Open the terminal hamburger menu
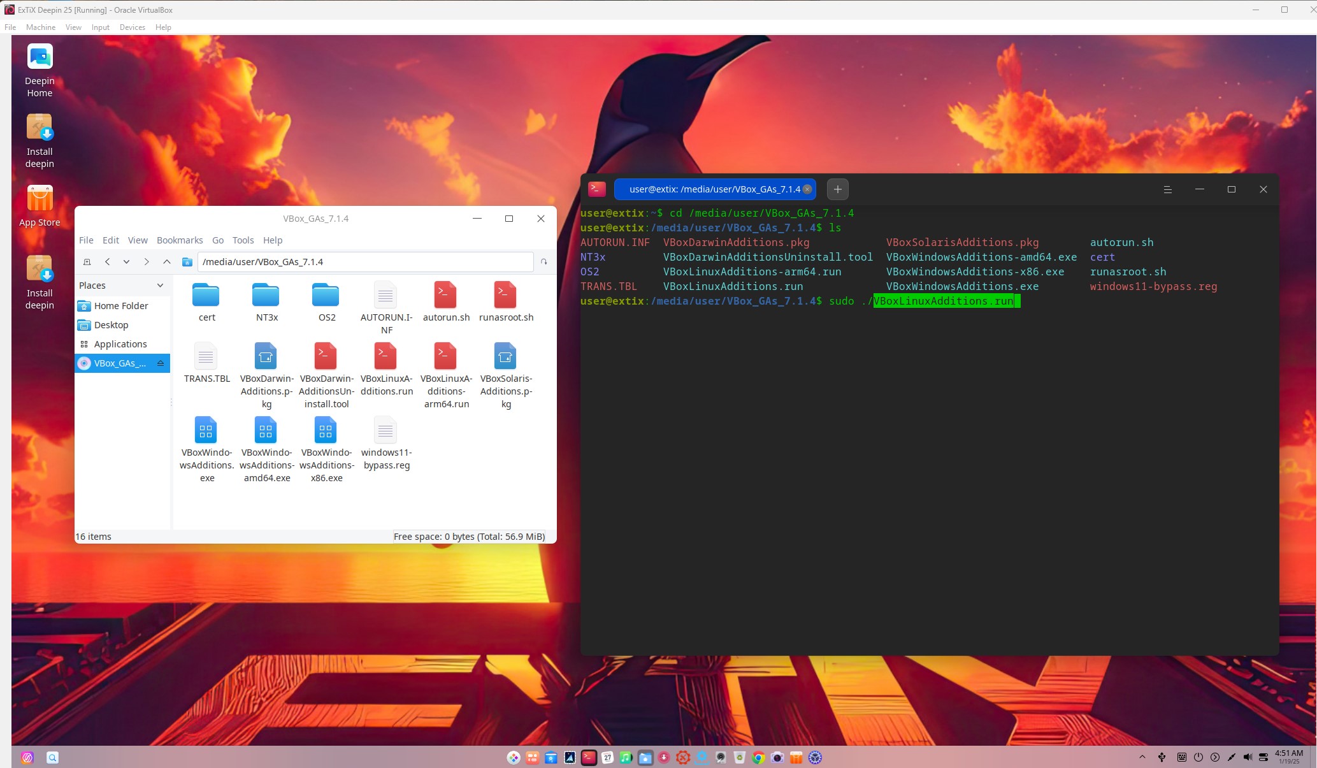The height and width of the screenshot is (768, 1317). pos(1167,189)
